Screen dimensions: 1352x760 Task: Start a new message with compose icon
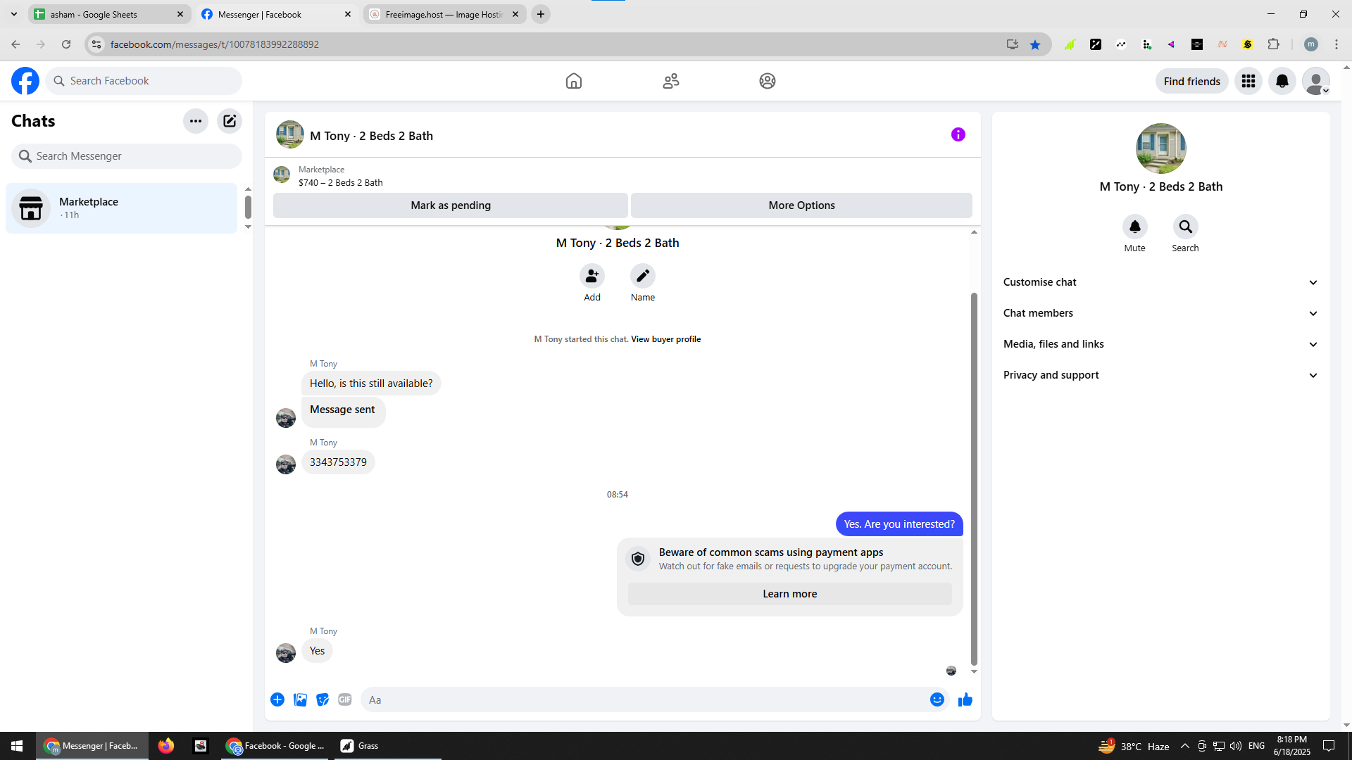tap(230, 121)
